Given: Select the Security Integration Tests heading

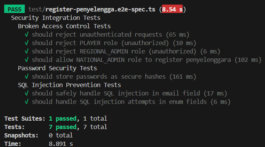Looking at the screenshot, I should pos(56,18).
